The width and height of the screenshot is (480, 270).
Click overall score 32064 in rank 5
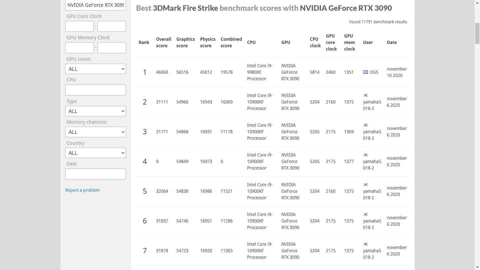tap(162, 191)
